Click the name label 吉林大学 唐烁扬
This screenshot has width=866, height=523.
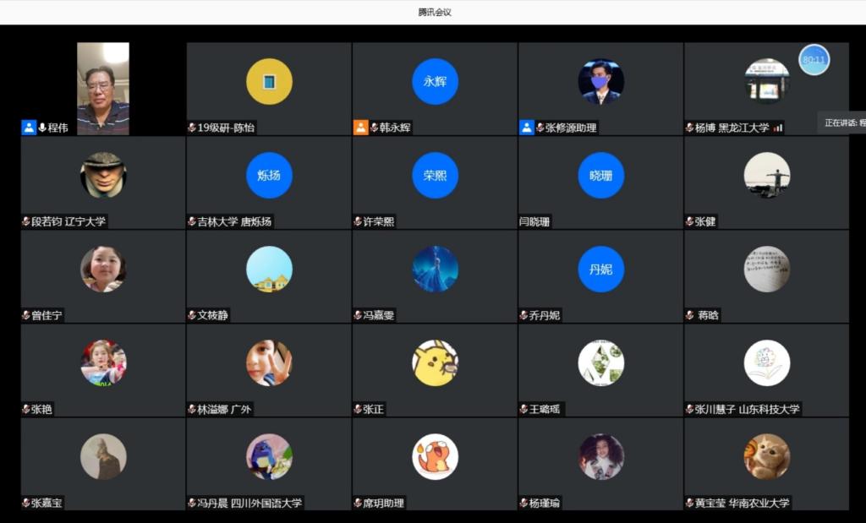point(234,221)
